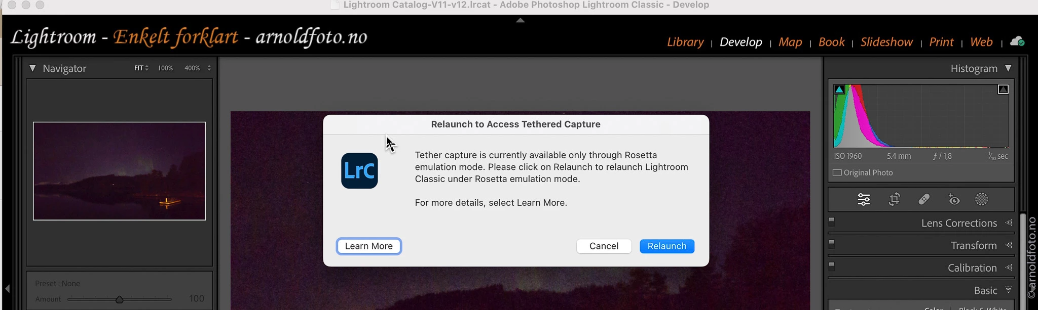Click the macOS close window button
Viewport: 1038px width, 310px height.
point(12,5)
